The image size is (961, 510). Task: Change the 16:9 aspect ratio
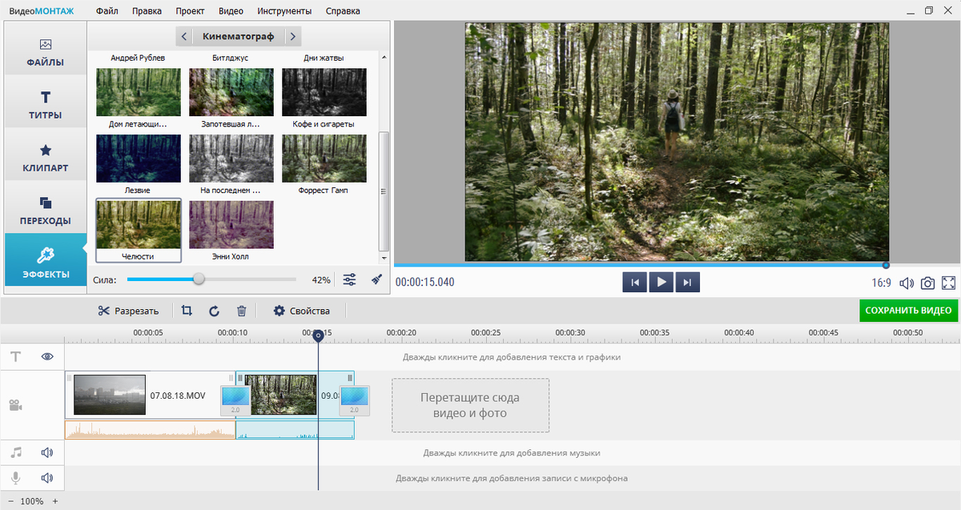coord(882,283)
